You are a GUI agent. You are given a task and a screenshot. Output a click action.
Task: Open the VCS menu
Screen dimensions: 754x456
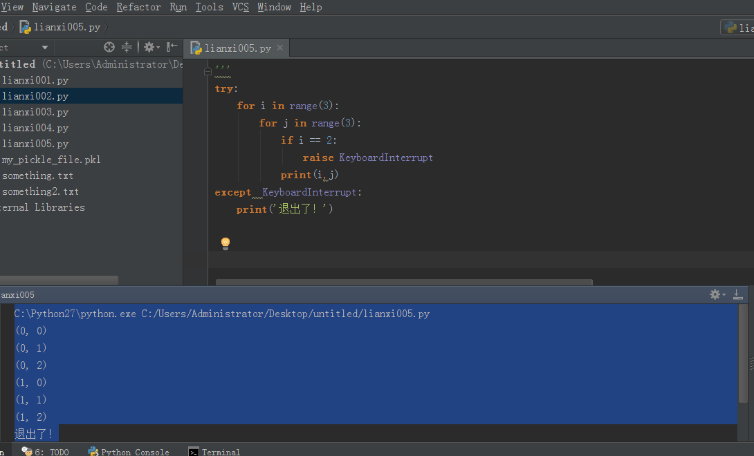(x=241, y=7)
